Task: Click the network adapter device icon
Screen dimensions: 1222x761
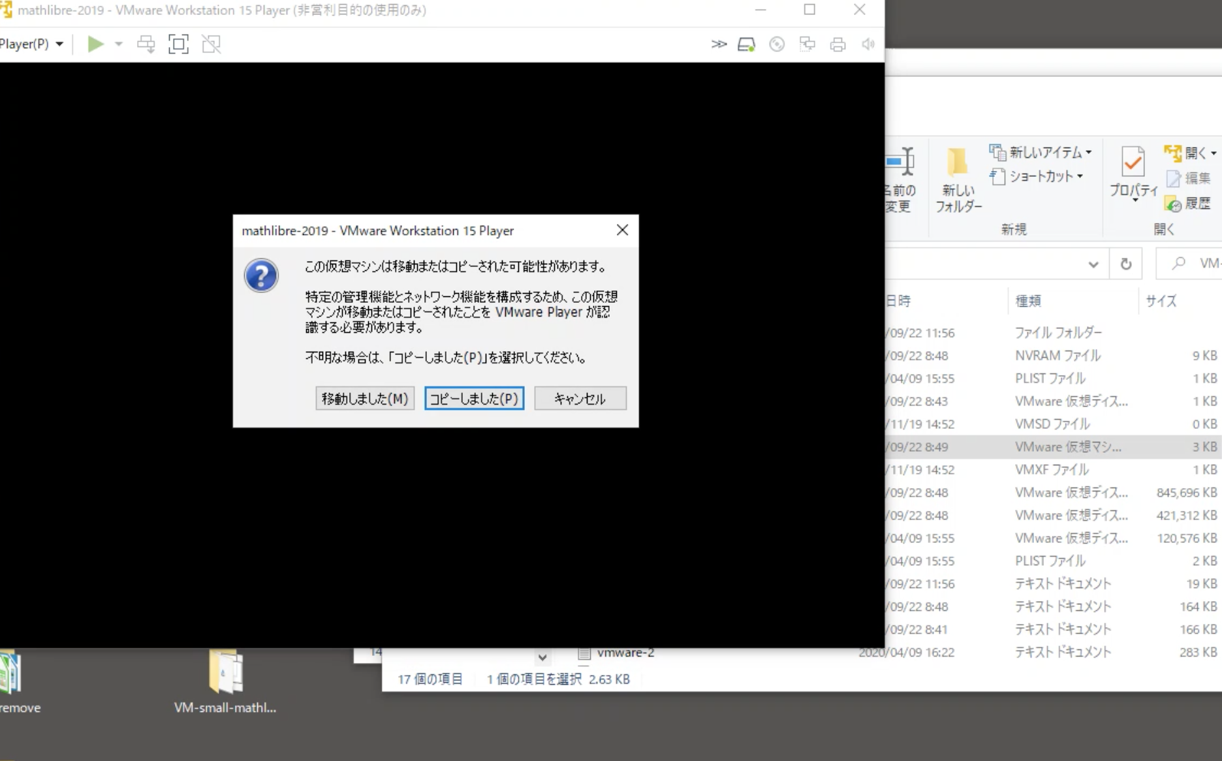Action: point(807,44)
